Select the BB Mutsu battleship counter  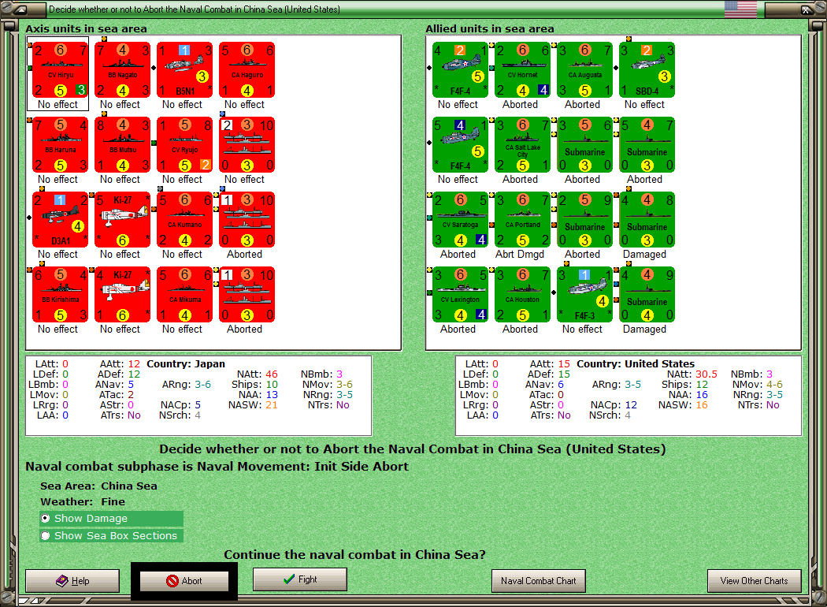click(x=123, y=144)
